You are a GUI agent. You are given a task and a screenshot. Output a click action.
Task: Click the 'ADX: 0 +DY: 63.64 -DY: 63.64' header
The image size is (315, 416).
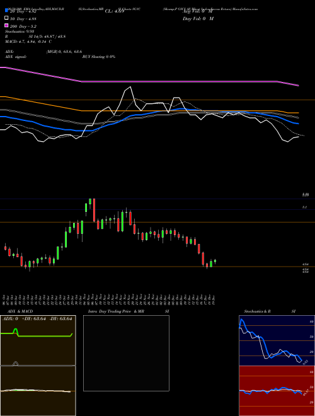click(37, 319)
